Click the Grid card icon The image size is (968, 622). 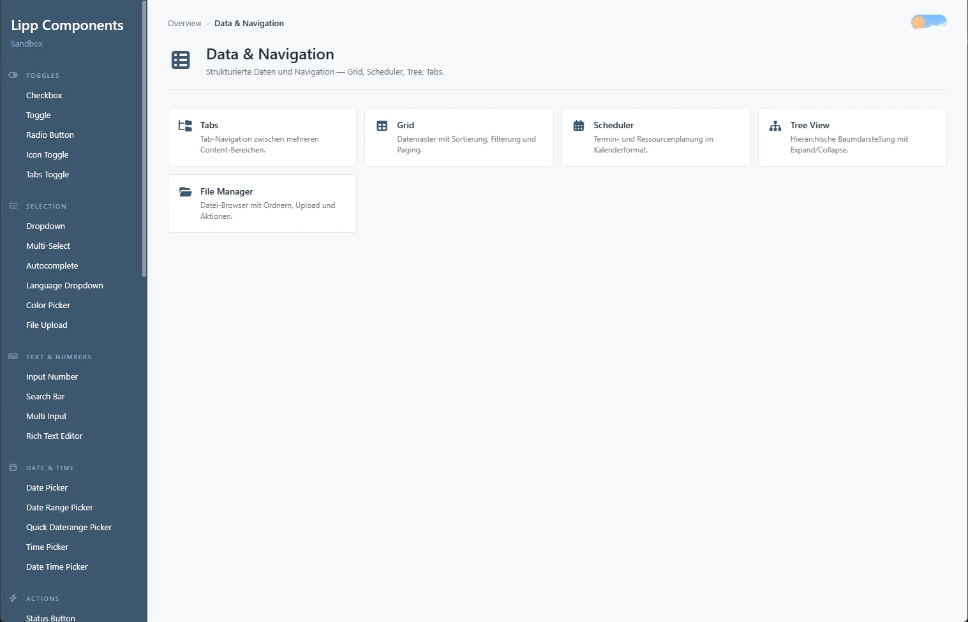point(382,126)
